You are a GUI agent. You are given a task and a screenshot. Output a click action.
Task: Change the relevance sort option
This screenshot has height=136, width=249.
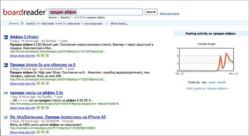pos(73,23)
